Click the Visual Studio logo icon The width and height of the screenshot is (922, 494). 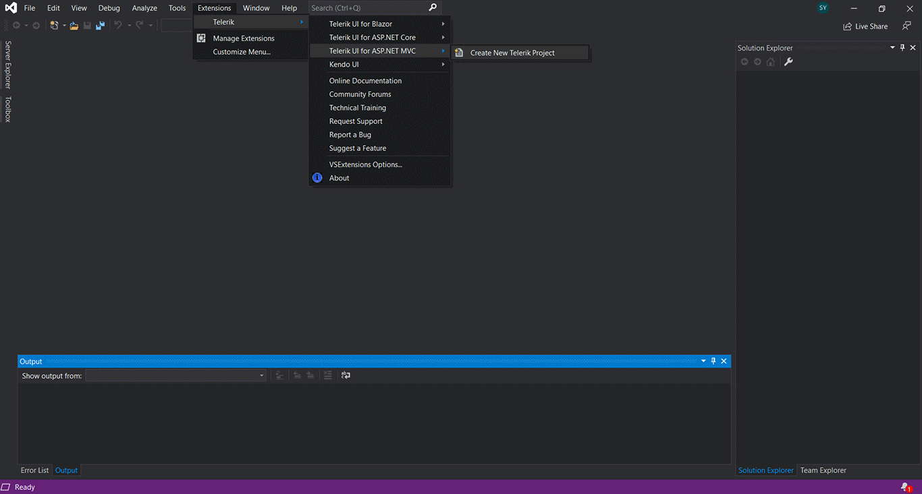(x=11, y=8)
